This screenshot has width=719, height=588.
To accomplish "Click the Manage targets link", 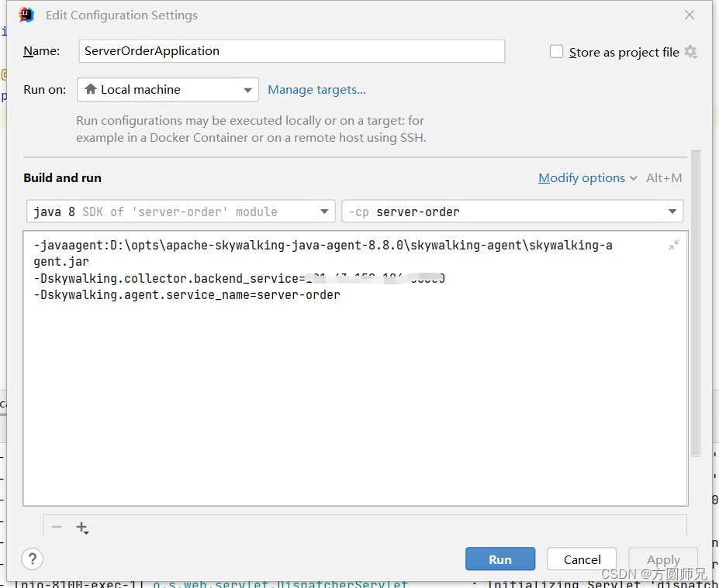I will 317,90.
